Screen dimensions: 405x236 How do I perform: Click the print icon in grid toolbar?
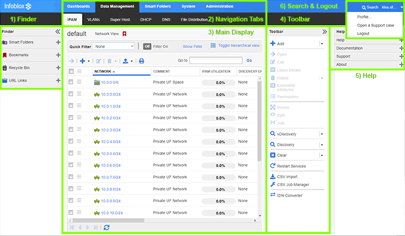click(141, 61)
